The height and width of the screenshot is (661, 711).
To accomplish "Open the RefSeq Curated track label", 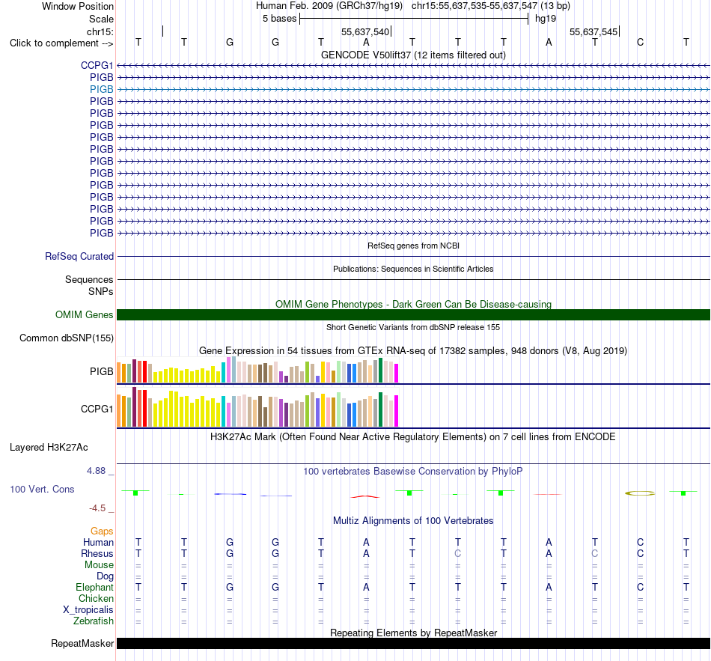I will pyautogui.click(x=79, y=256).
